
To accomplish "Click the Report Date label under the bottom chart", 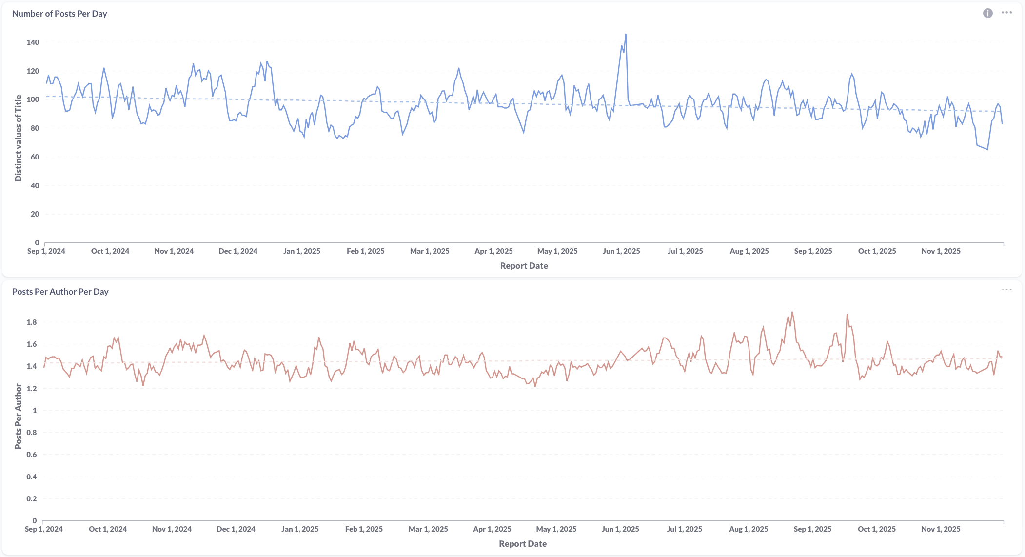I will [x=523, y=544].
